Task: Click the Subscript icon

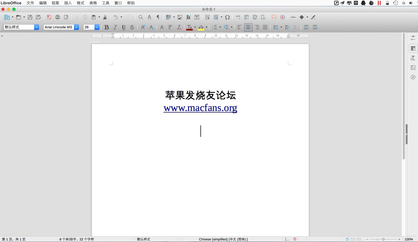Action: pyautogui.click(x=152, y=27)
